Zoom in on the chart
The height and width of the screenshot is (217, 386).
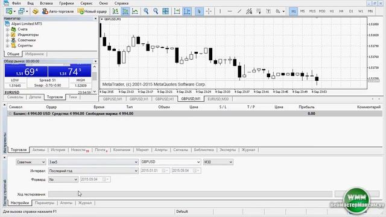[x=146, y=11]
